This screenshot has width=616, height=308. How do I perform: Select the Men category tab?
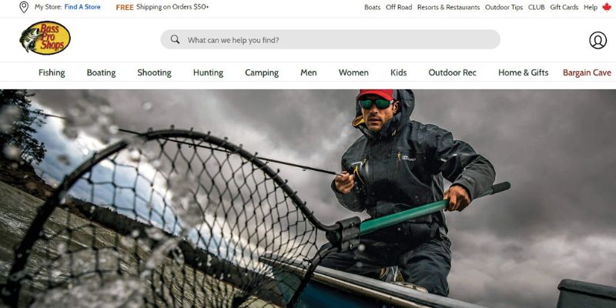coord(309,72)
